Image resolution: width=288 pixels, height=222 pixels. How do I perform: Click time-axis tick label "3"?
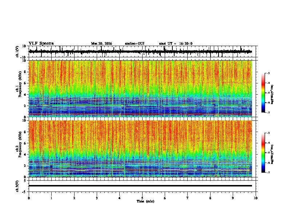coord(97,198)
